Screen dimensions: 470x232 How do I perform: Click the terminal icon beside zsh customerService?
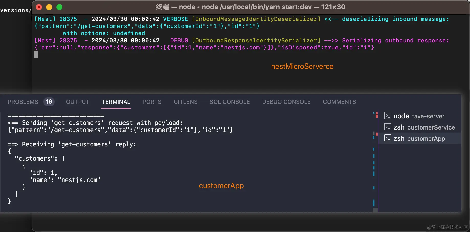[x=387, y=127]
